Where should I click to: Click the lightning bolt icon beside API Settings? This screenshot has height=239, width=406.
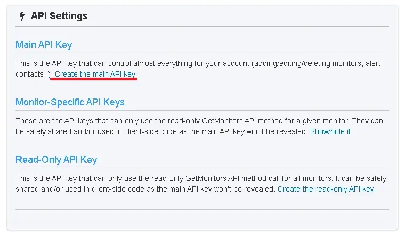[x=22, y=16]
